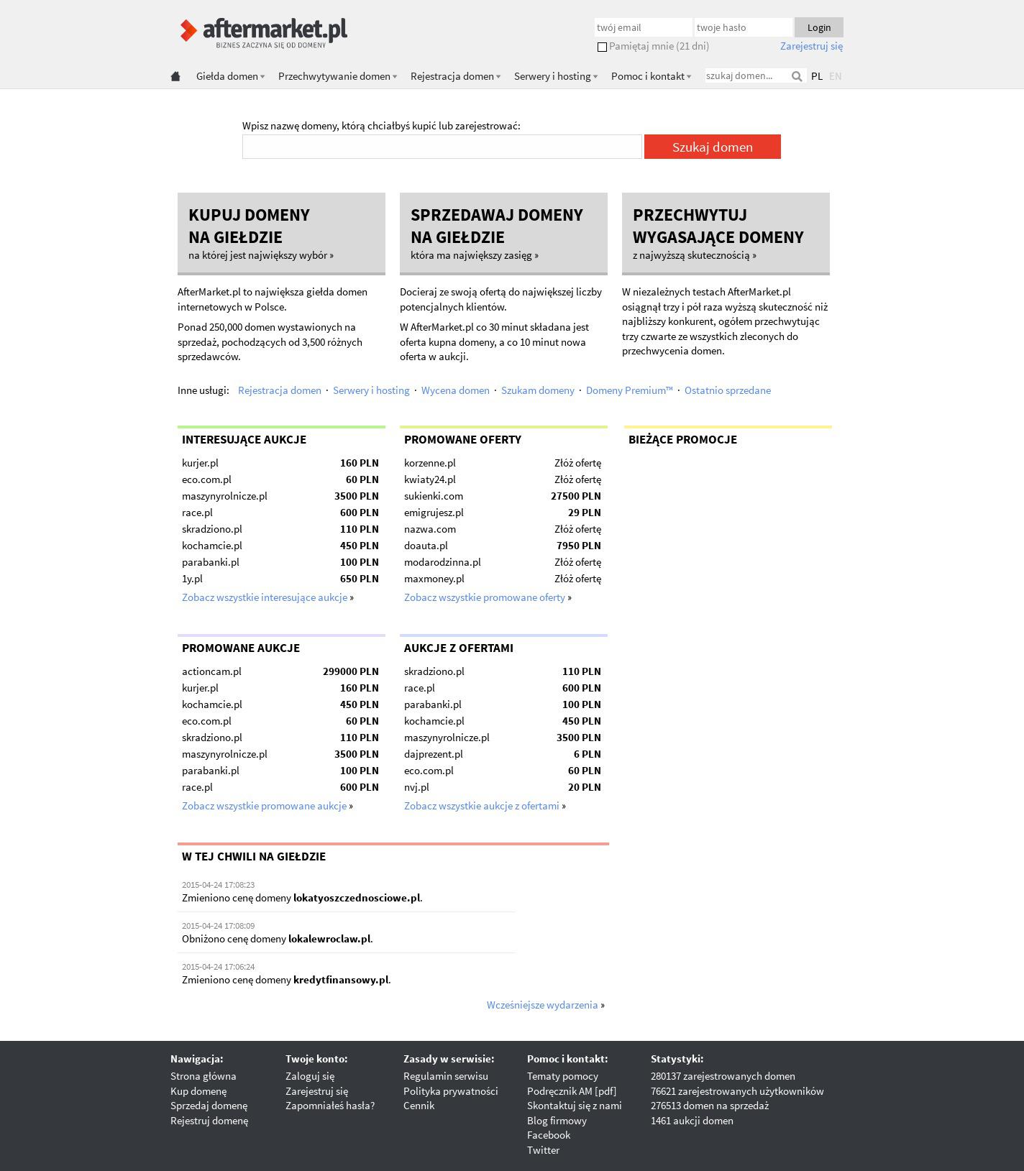Open the 'Pomoc i kontakt' menu
This screenshot has height=1171, width=1024.
click(x=651, y=76)
